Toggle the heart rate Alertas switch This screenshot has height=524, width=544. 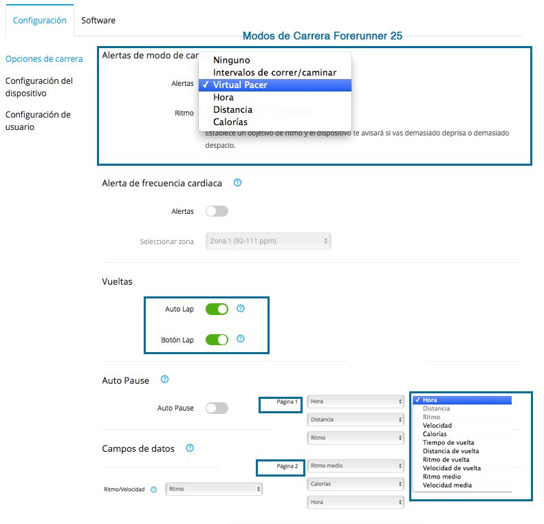click(217, 211)
